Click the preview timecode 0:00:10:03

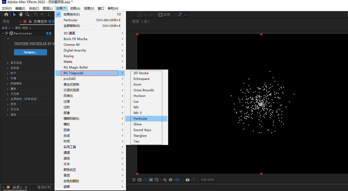[207, 180]
